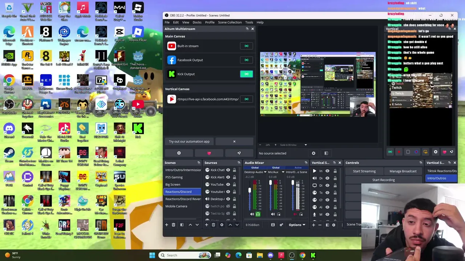Click the green stream icon in the Vertical dock
This screenshot has width=465, height=261.
[x=390, y=152]
